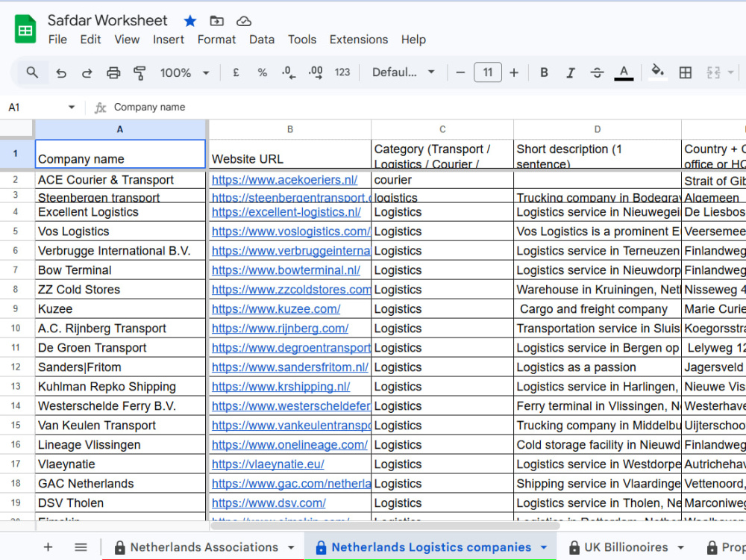
Task: Select the Vos Logistics cell
Action: (120, 231)
